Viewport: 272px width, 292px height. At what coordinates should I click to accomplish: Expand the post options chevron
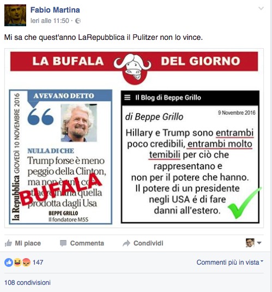[x=261, y=8]
